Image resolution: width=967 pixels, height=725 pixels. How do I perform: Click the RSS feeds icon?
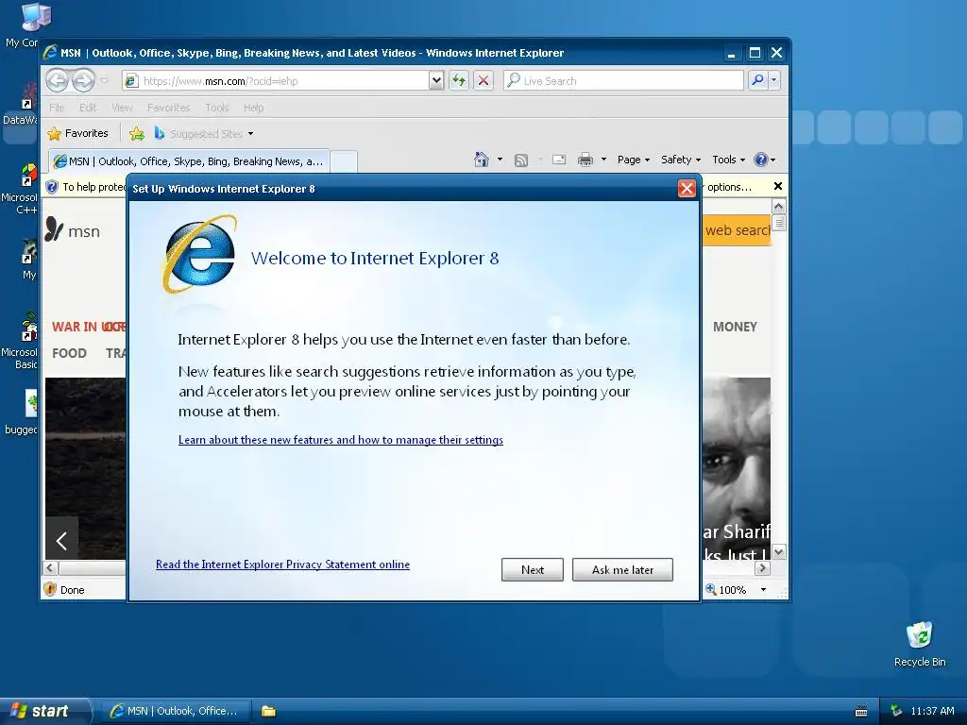click(521, 160)
